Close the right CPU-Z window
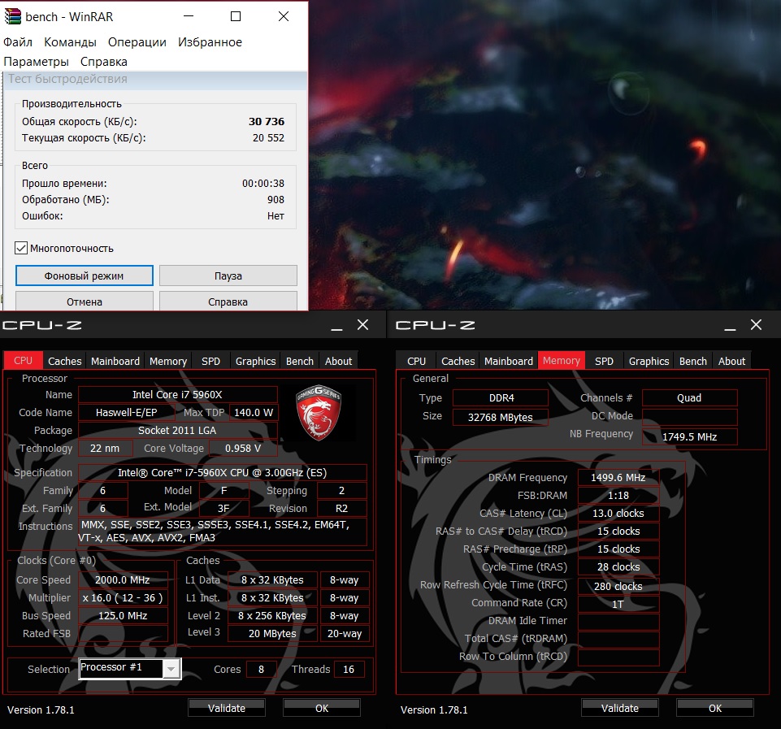Image resolution: width=781 pixels, height=729 pixels. 756,325
